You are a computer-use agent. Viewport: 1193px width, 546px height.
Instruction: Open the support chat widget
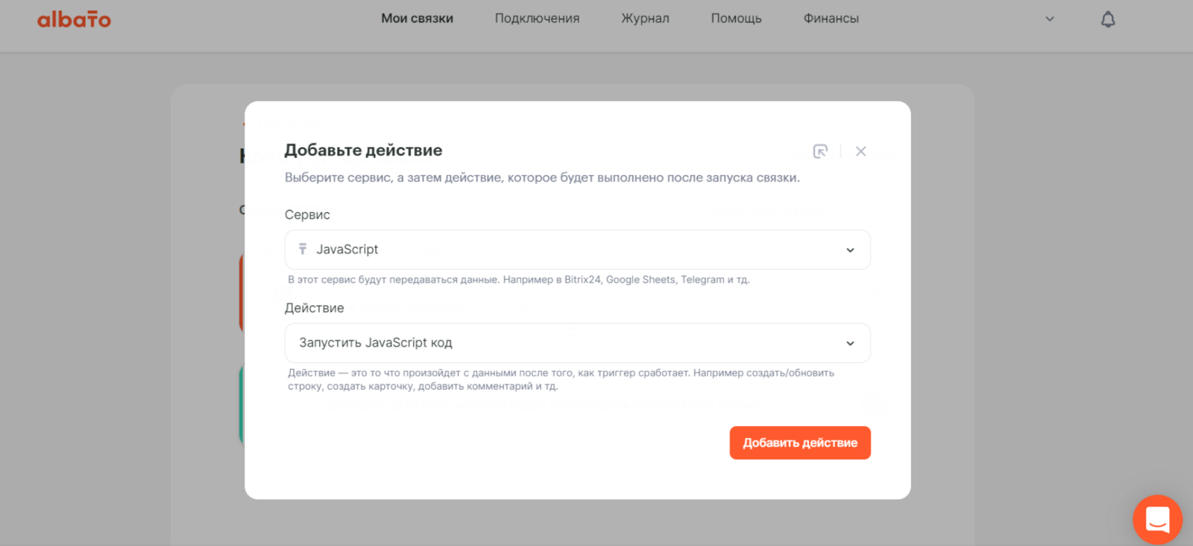coord(1157,519)
